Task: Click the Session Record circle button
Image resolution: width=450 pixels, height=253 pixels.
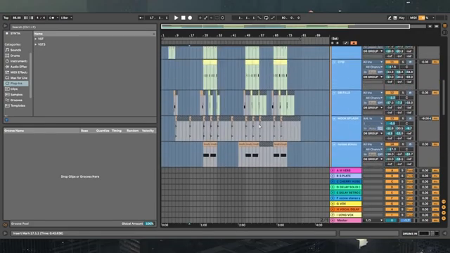Action: [222, 18]
